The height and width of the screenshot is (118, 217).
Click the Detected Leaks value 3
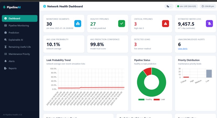(x=135, y=44)
